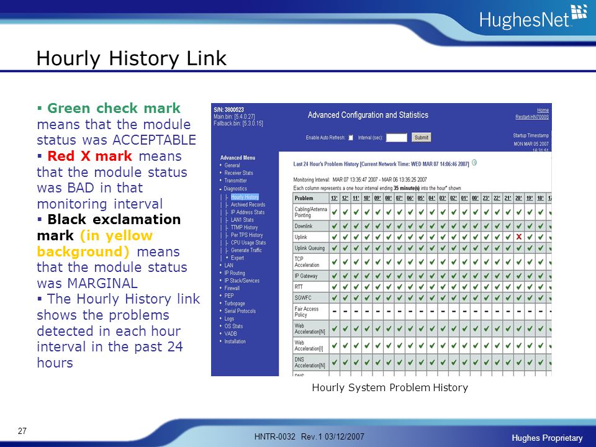Click RTT row check mark under 10
The image size is (596, 447).
tap(367, 287)
